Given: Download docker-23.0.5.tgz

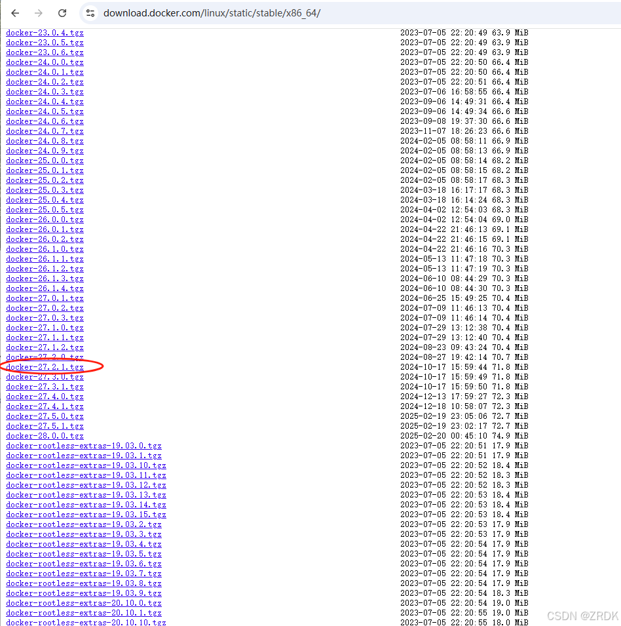Looking at the screenshot, I should (x=45, y=43).
